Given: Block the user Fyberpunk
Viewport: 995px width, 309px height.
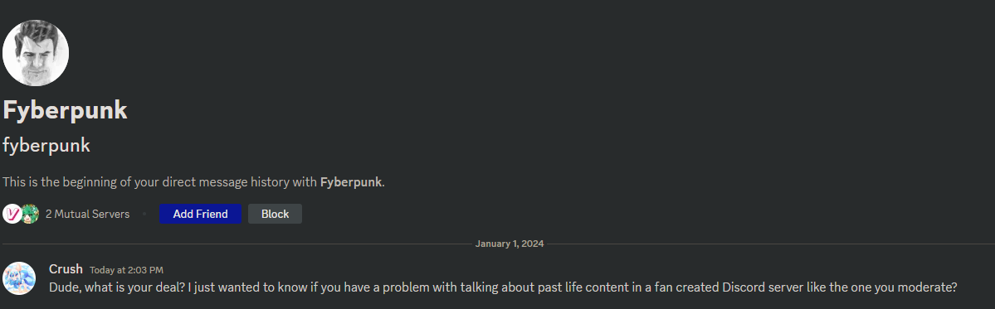Looking at the screenshot, I should [x=275, y=214].
